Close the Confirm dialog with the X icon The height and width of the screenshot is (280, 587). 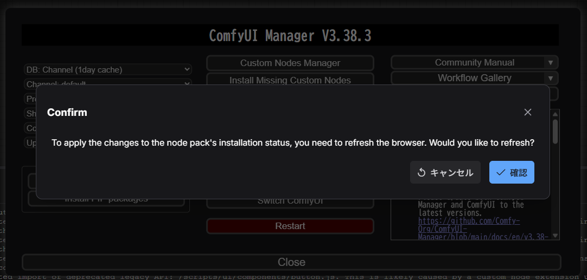pos(527,112)
